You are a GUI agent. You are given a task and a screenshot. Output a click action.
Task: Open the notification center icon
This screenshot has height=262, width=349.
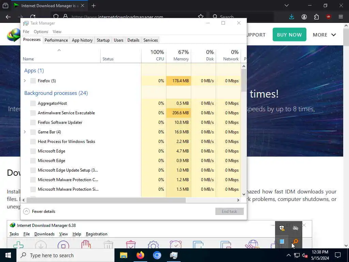pyautogui.click(x=338, y=255)
